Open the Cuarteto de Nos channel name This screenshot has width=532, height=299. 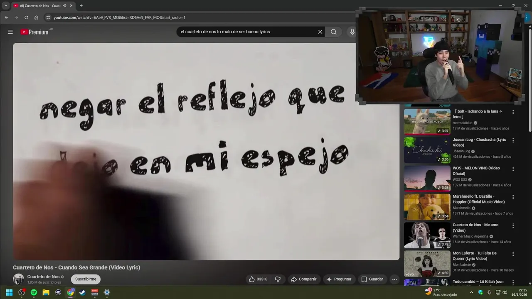click(43, 277)
